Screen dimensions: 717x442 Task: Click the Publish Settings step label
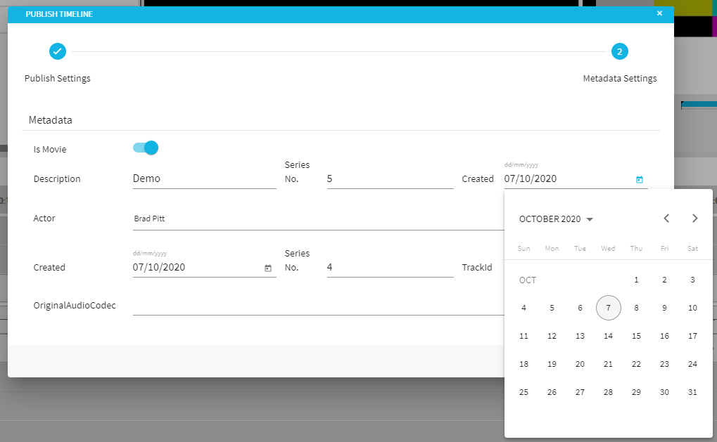(58, 79)
